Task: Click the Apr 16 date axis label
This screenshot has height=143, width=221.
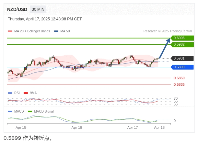Action: click(77, 128)
